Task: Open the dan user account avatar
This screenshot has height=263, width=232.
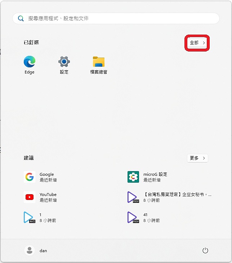Action: pos(30,250)
